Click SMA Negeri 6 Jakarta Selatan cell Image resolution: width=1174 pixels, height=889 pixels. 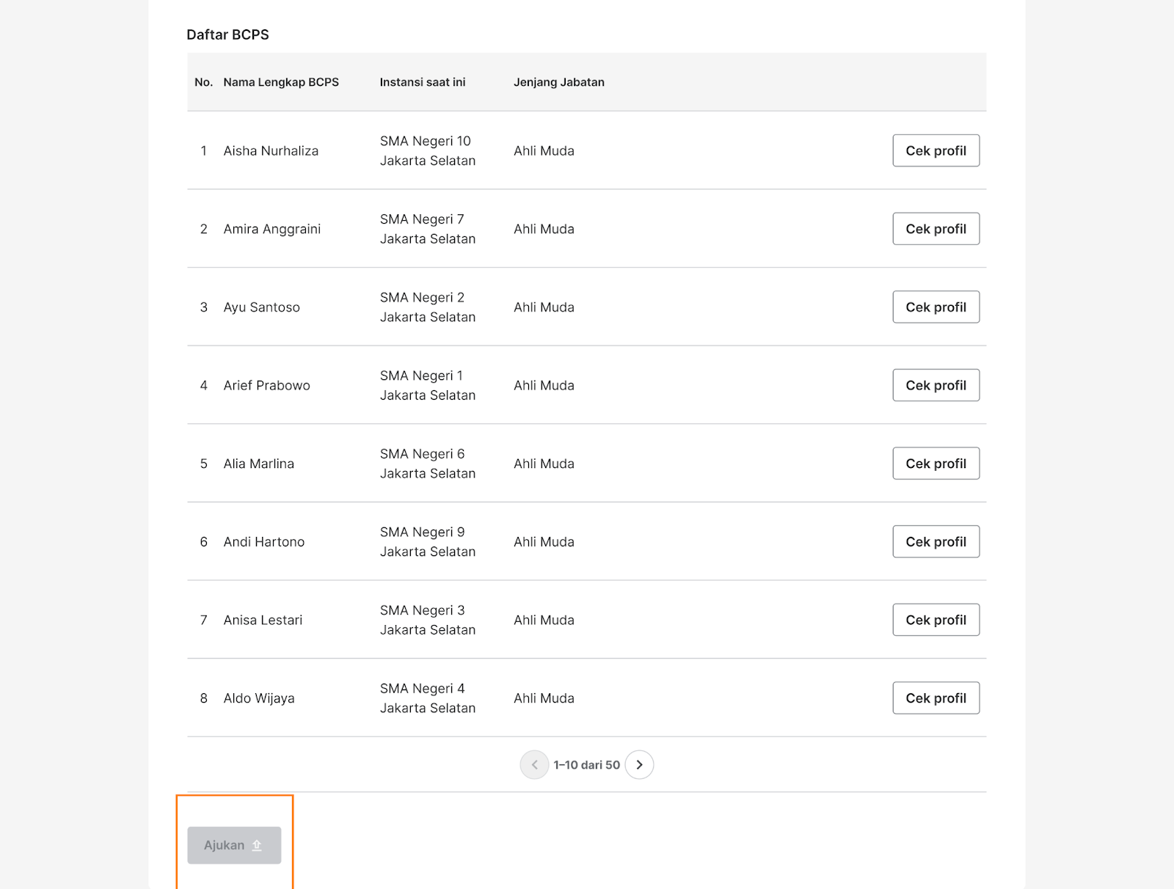(x=428, y=464)
